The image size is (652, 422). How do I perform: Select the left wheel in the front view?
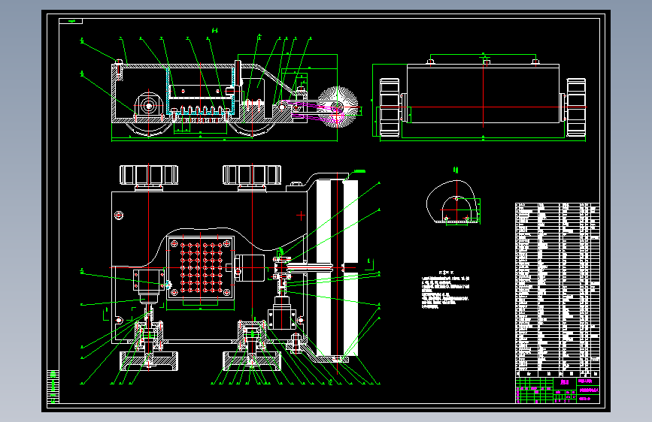click(390, 107)
